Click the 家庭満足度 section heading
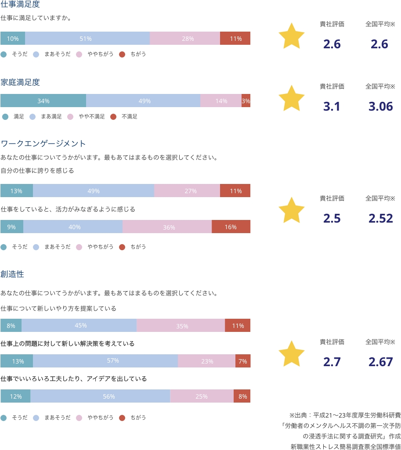401x450 pixels. pyautogui.click(x=20, y=83)
